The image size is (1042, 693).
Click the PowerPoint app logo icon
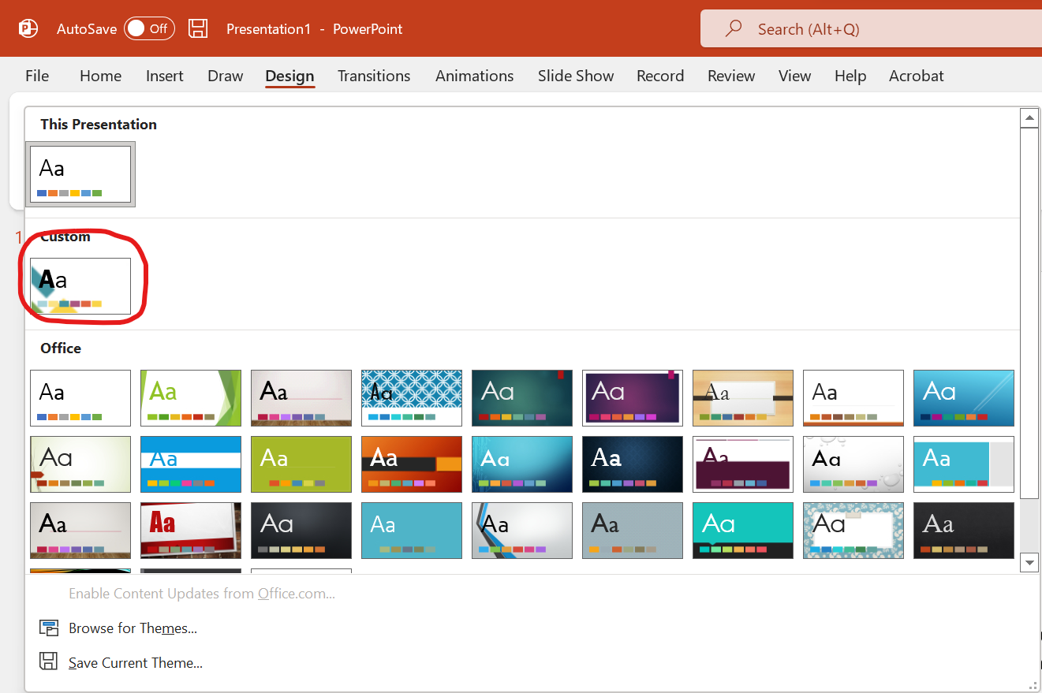[x=28, y=28]
